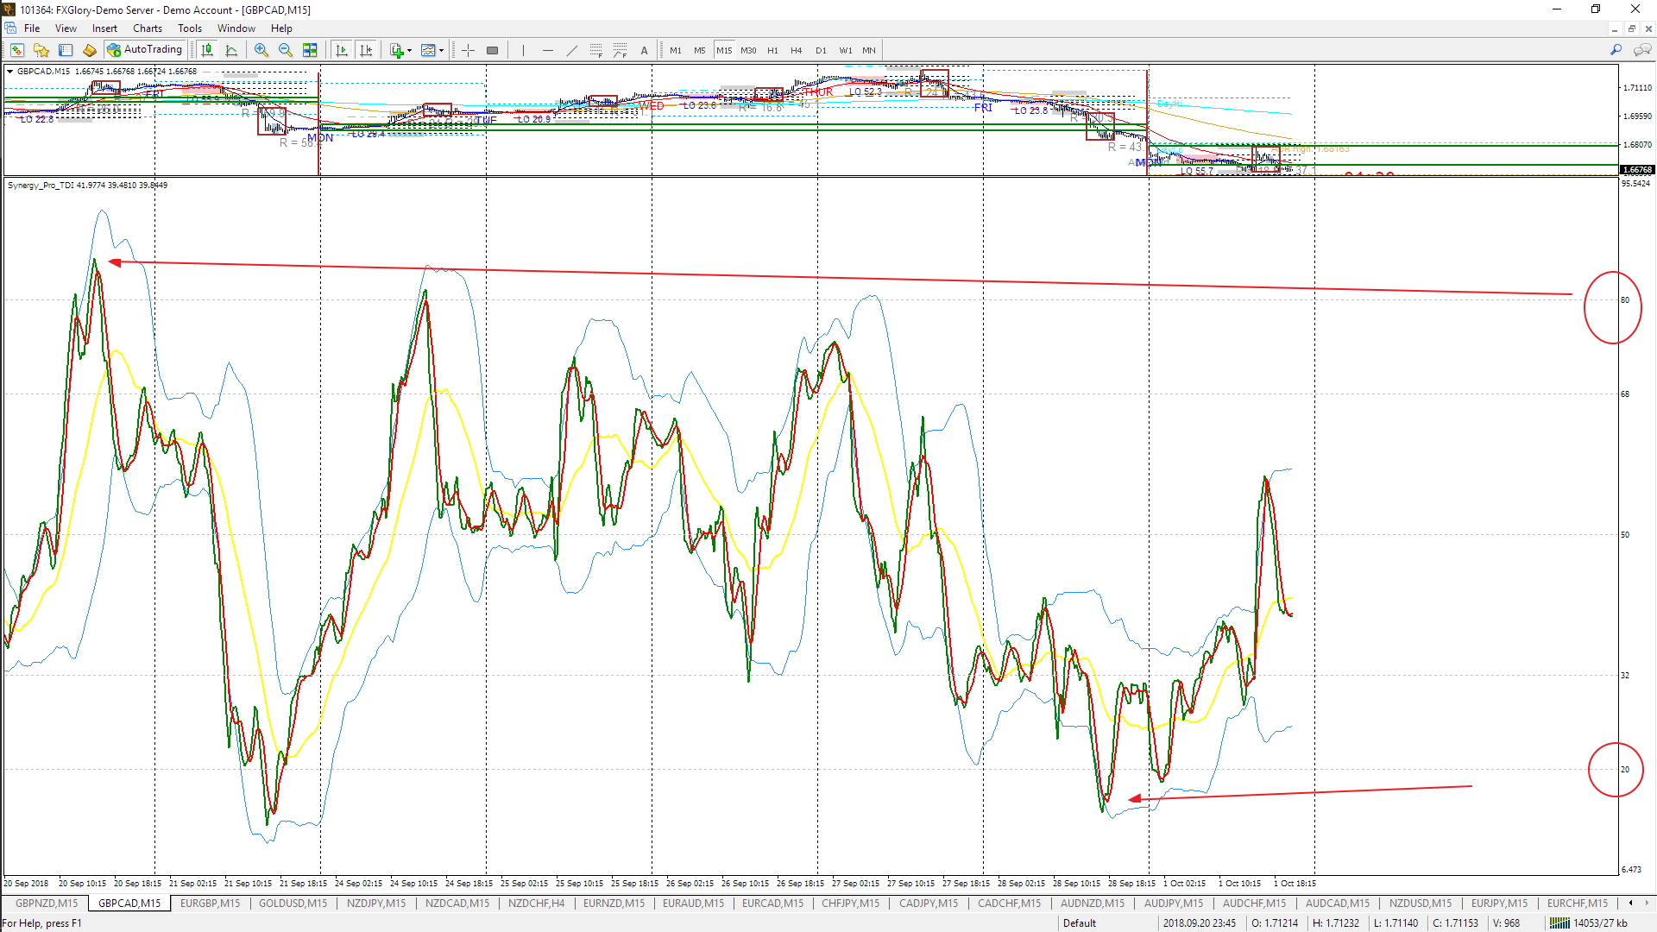
Task: Toggle the chart shift button
Action: point(366,50)
